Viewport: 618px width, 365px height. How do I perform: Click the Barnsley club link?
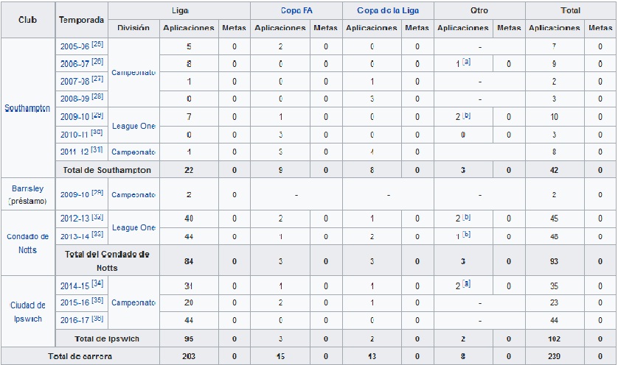pos(27,188)
